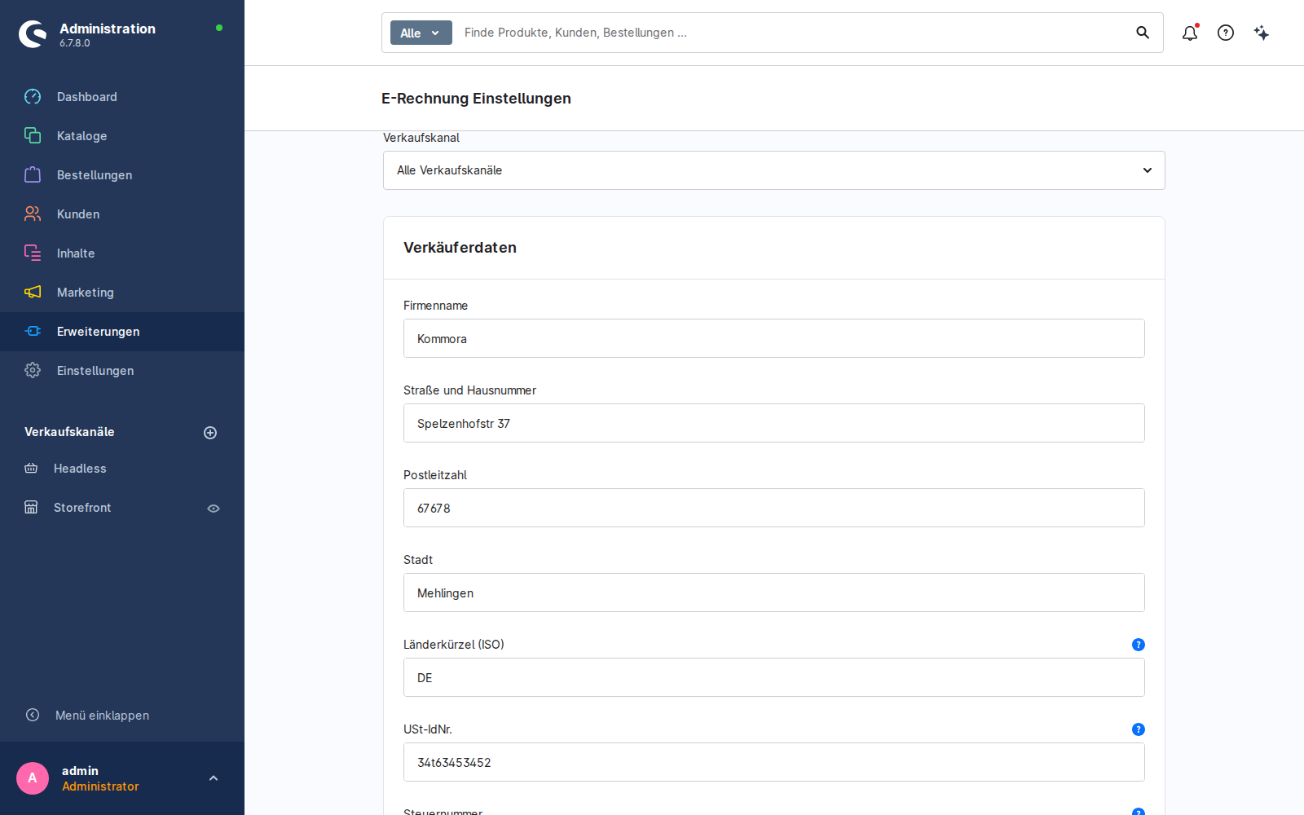
Task: Click the Marketing megaphone icon
Action: [x=33, y=293]
